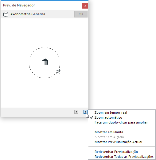Open the left arrow dropdown in bottom bar
Image resolution: width=156 pixels, height=160 pixels.
76,112
